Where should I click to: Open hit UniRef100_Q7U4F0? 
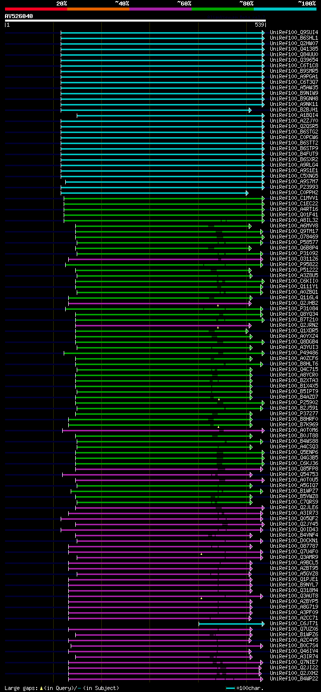tap(294, 551)
